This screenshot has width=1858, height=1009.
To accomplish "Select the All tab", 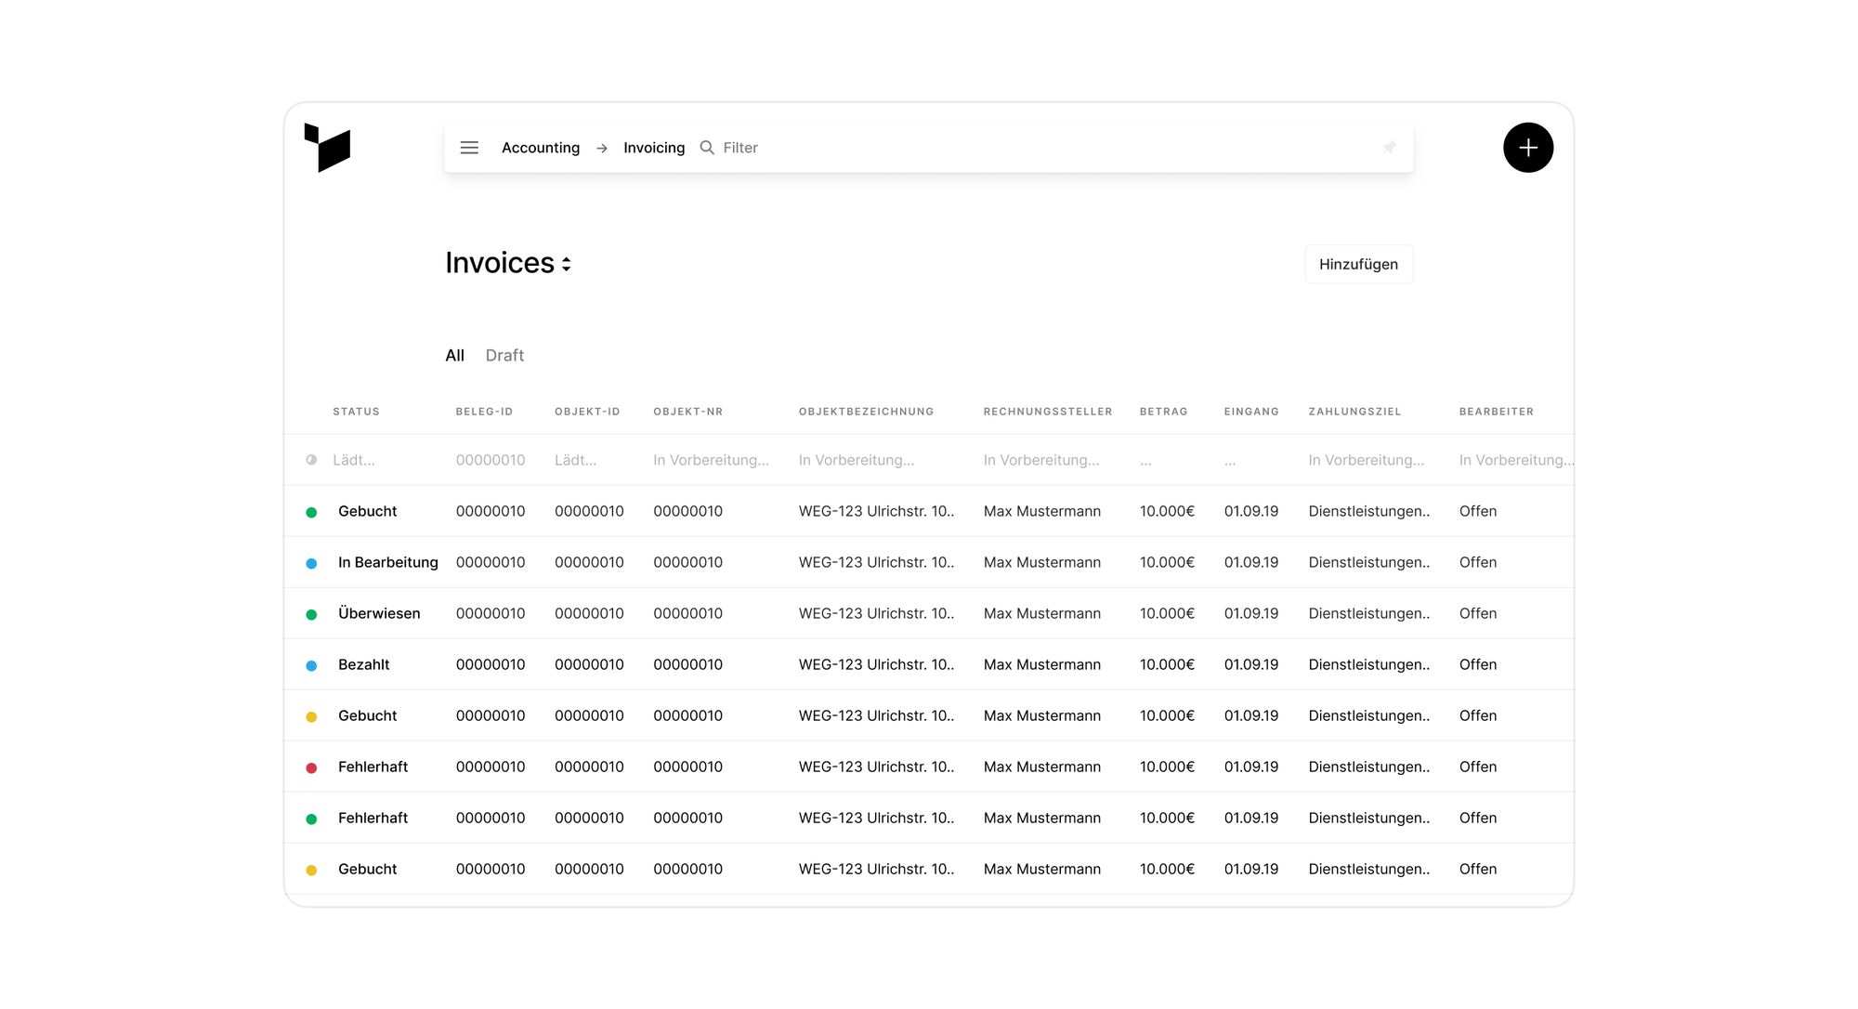I will pos(454,355).
